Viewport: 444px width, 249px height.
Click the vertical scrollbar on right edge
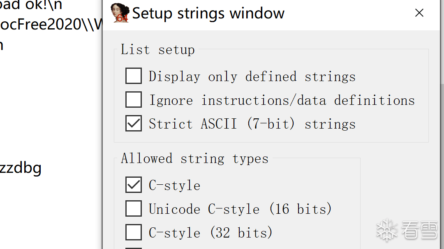(x=442, y=164)
